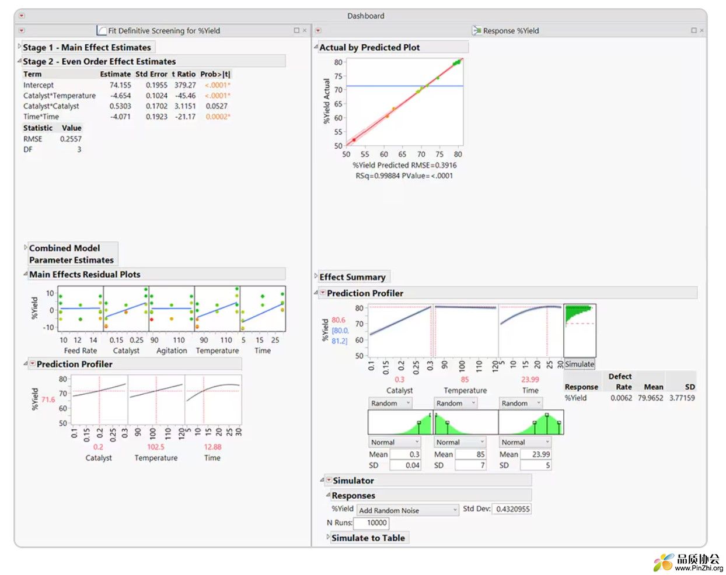
Task: Open the Simulator red triangle menu
Action: (329, 480)
